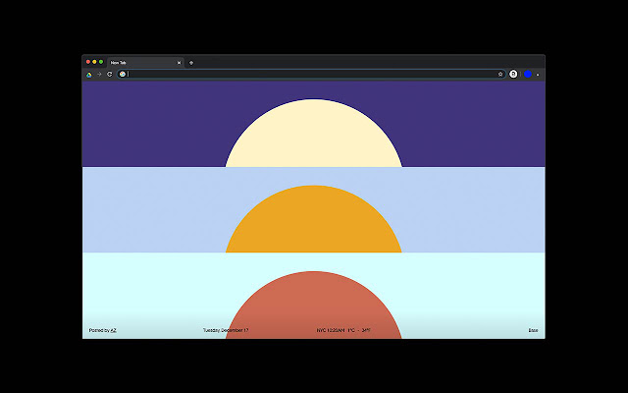
Task: Click the yellow minimize window button
Action: point(94,62)
